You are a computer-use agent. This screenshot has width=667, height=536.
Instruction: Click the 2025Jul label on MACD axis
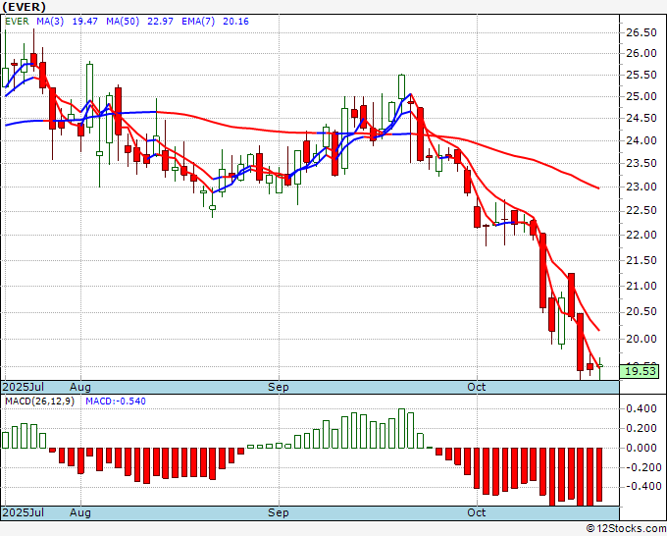click(24, 512)
